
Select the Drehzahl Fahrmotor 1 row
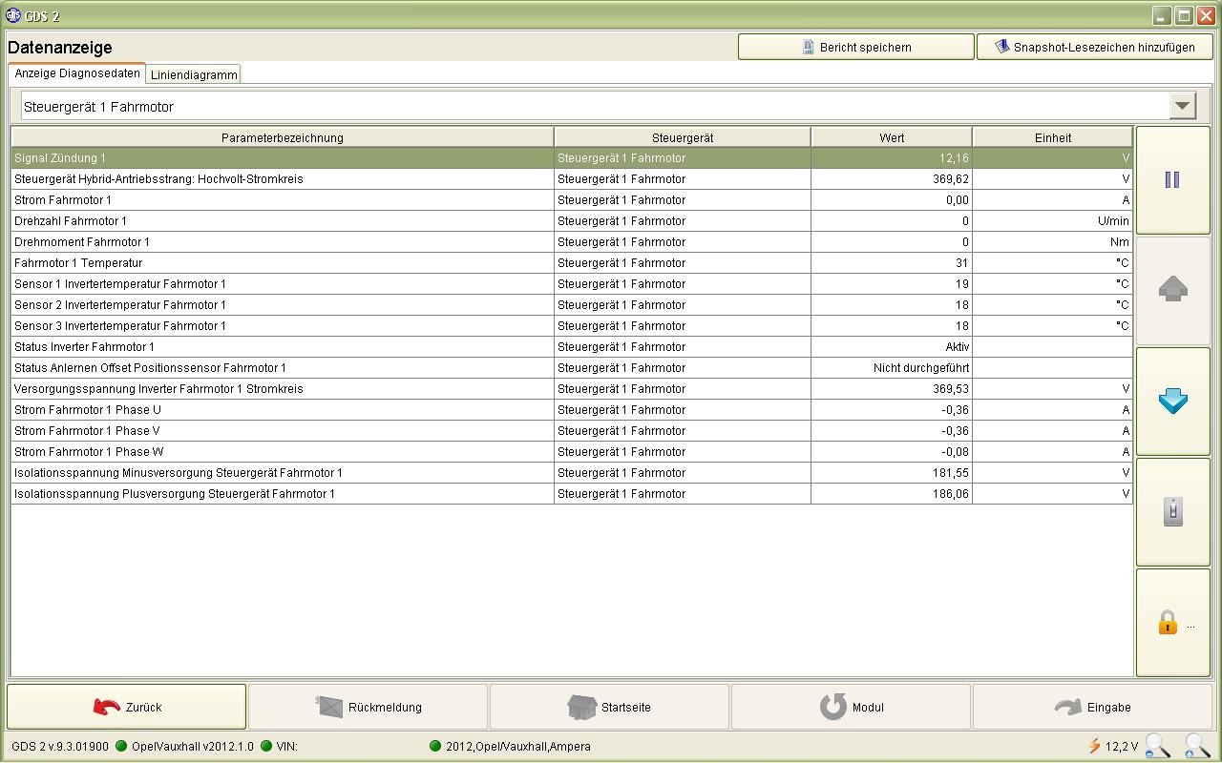(x=282, y=221)
